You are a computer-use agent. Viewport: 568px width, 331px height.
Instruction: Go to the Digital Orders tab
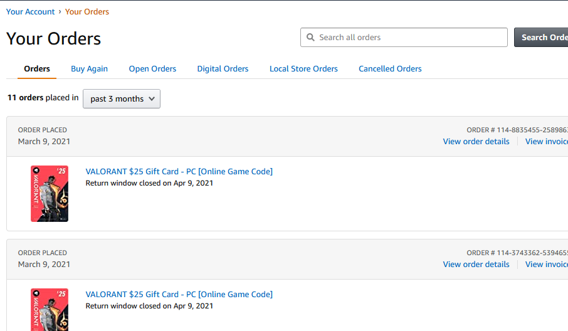(223, 69)
